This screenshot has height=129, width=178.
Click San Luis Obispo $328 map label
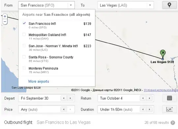point(26,88)
